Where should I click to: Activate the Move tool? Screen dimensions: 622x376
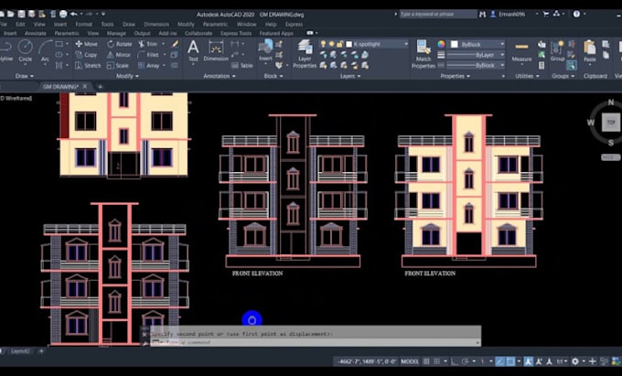click(x=87, y=44)
